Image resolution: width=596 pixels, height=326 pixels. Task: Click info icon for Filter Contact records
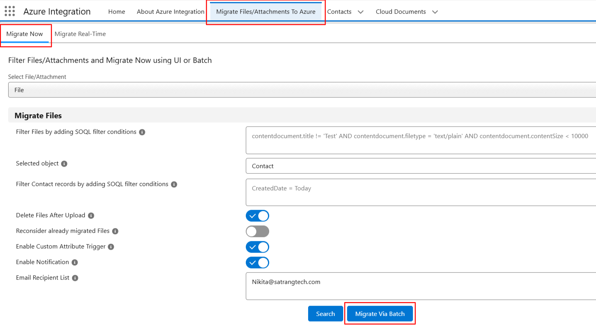click(x=174, y=184)
